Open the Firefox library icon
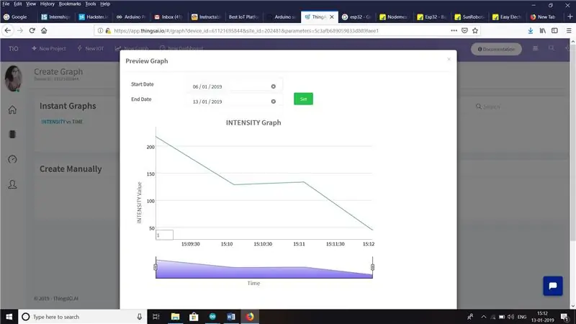The image size is (576, 324). [543, 31]
